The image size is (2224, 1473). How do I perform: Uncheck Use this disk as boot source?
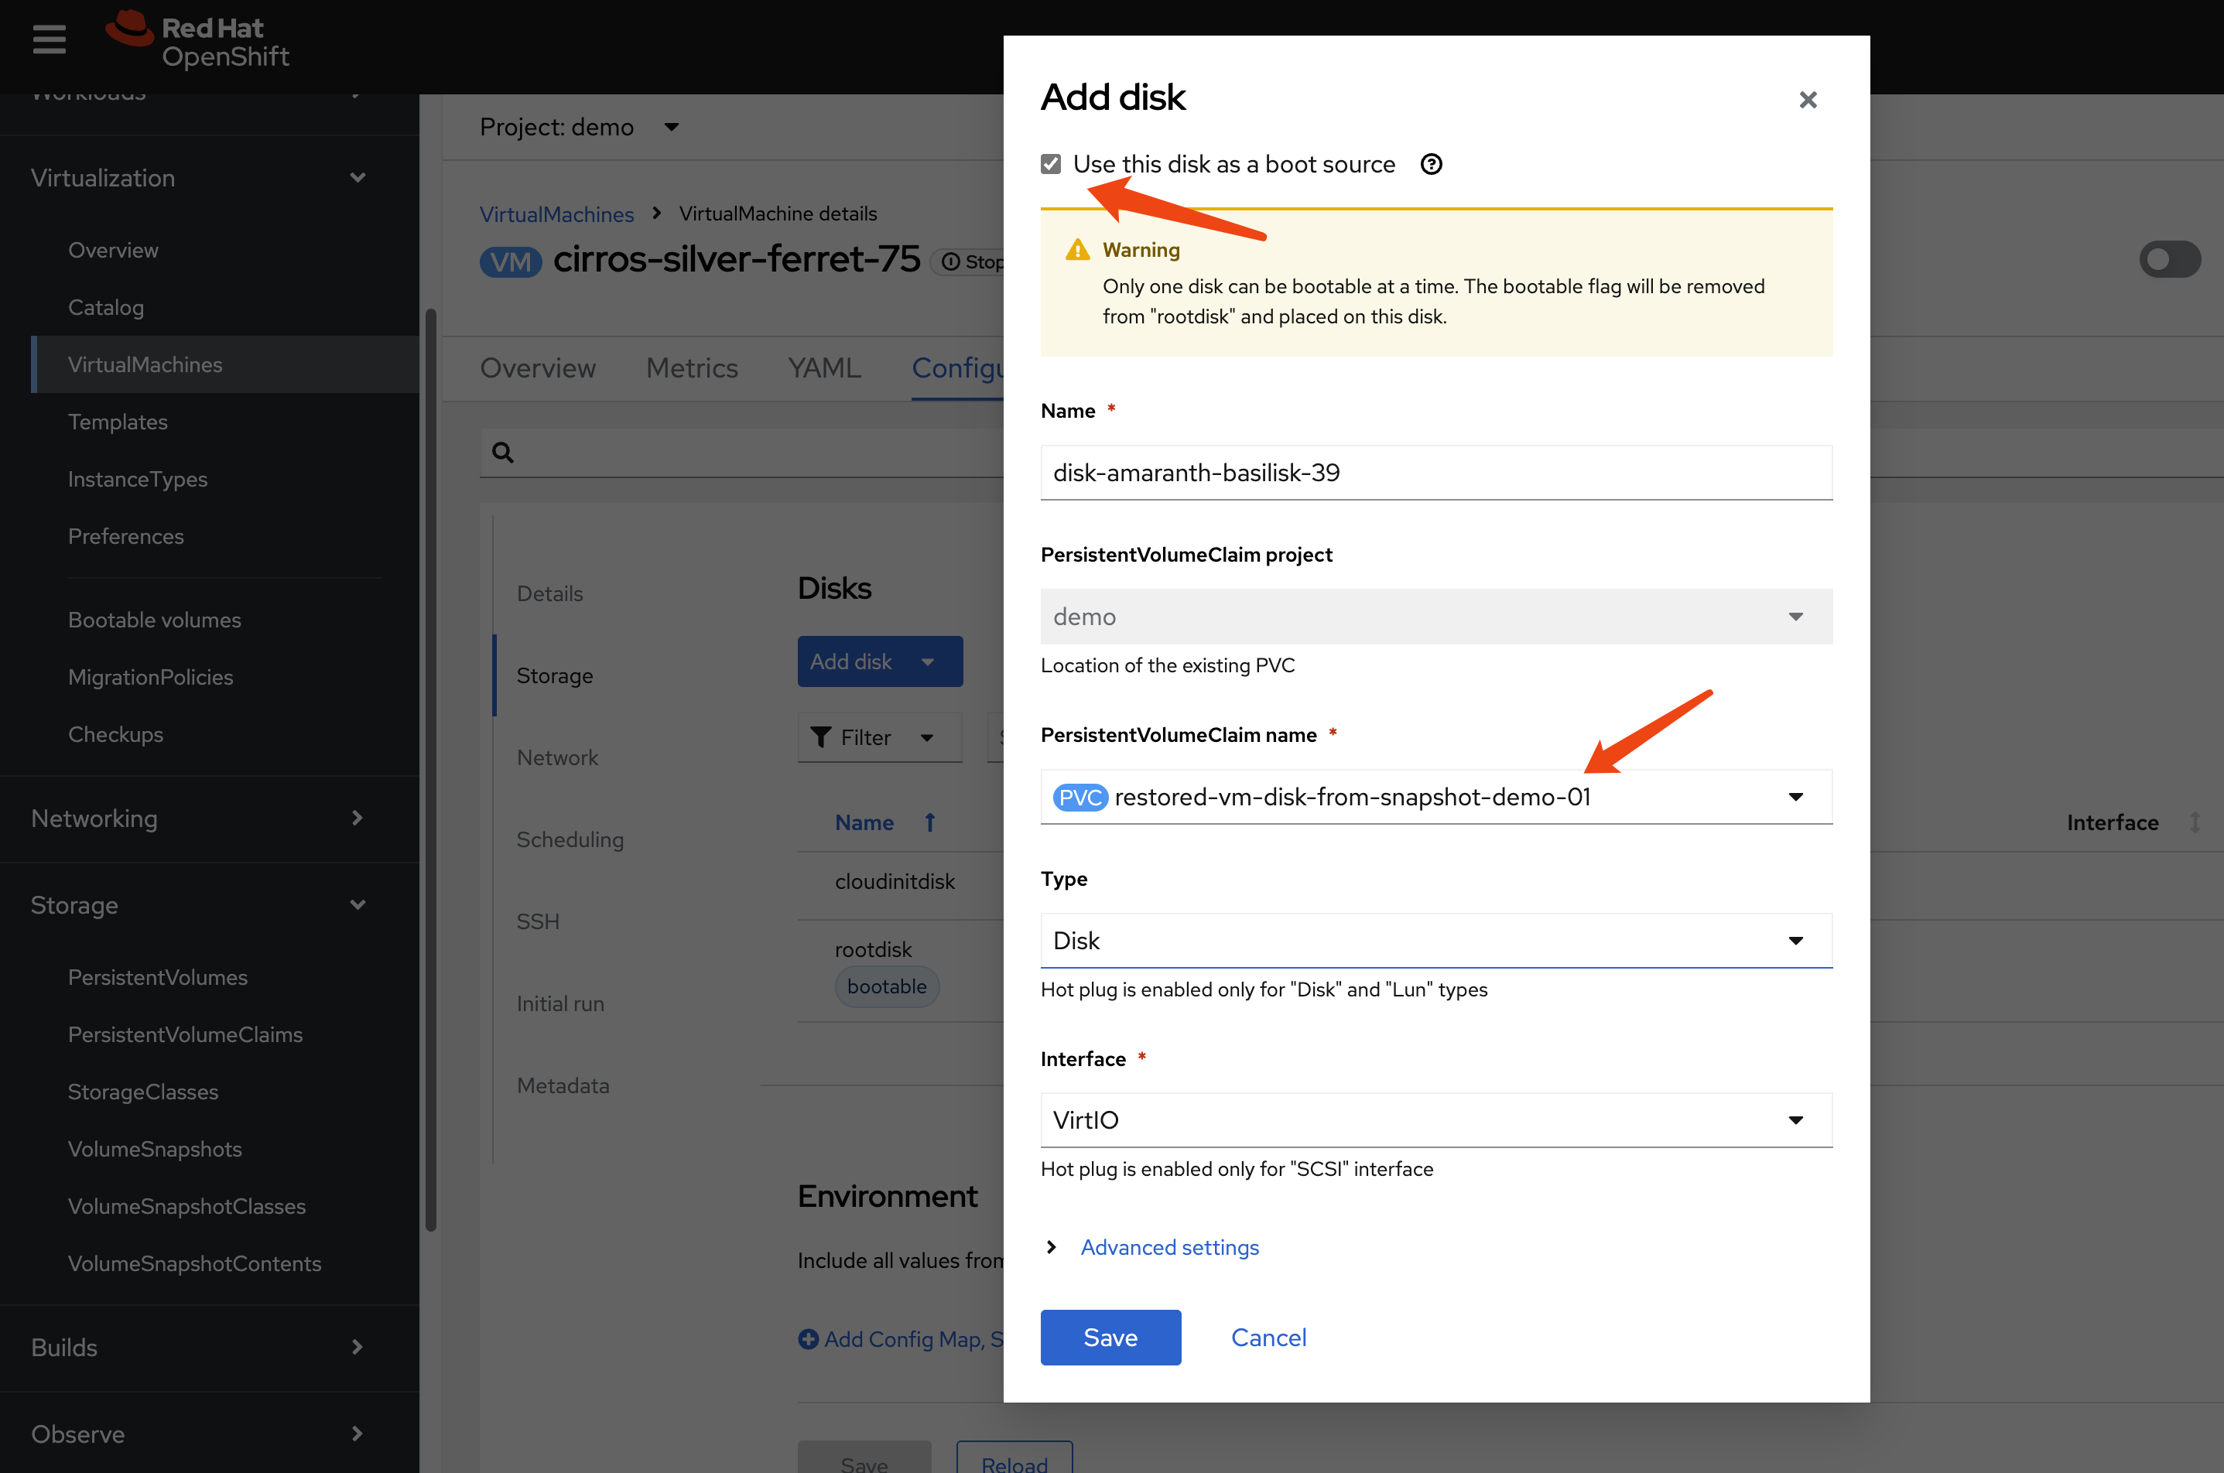coord(1050,164)
